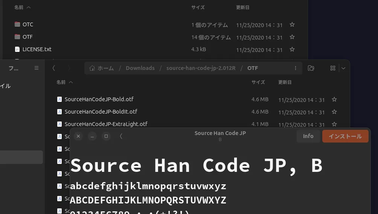Select the LICENSE.txt file icon

click(x=17, y=49)
